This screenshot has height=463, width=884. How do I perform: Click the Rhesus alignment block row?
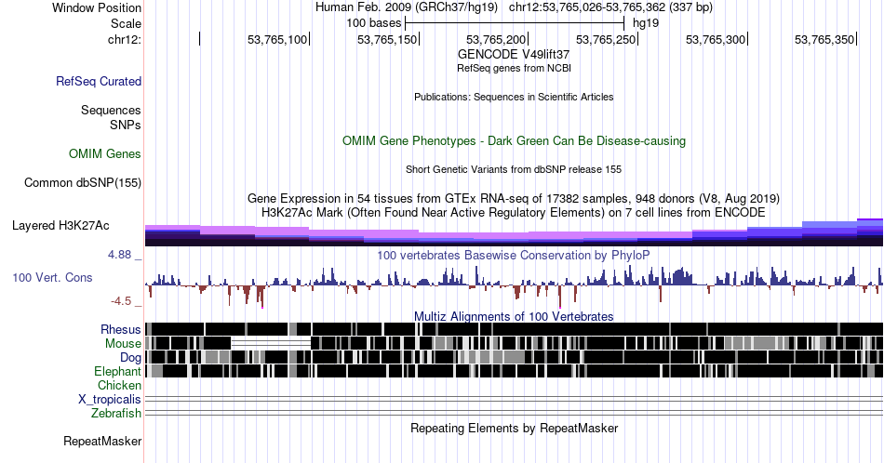coord(514,329)
